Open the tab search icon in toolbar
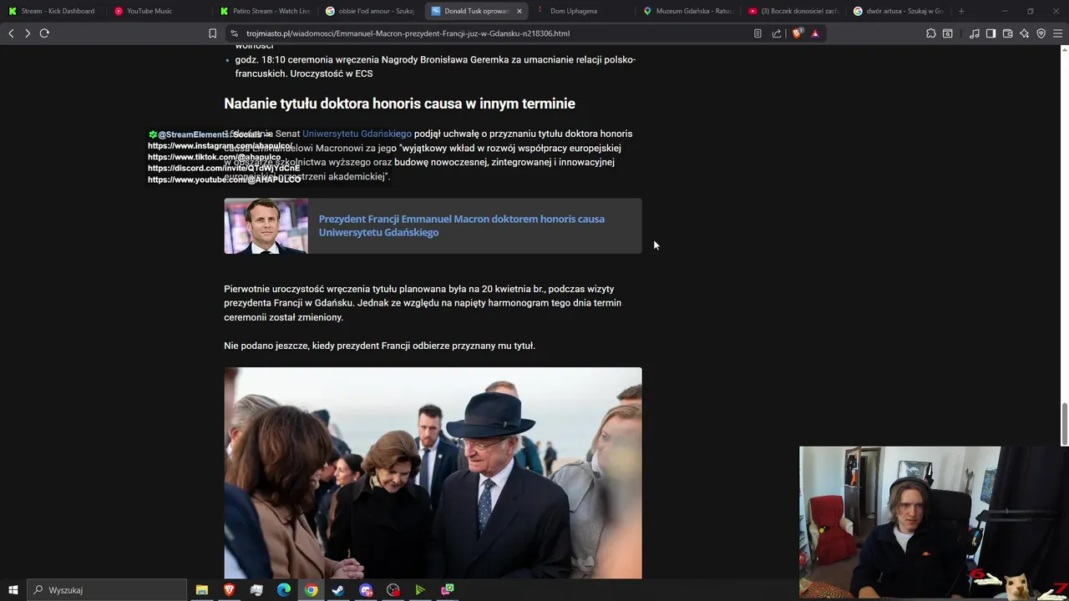Image resolution: width=1069 pixels, height=601 pixels. 948,33
